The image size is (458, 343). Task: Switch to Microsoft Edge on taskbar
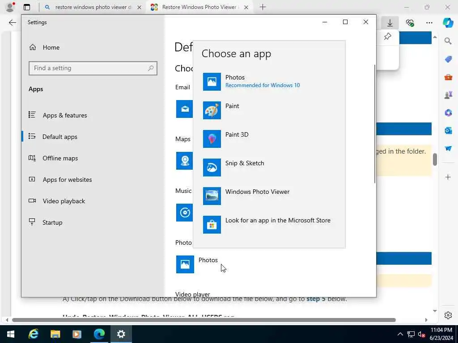(99, 334)
